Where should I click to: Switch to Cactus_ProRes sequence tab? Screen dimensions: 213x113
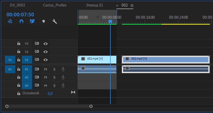point(55,5)
